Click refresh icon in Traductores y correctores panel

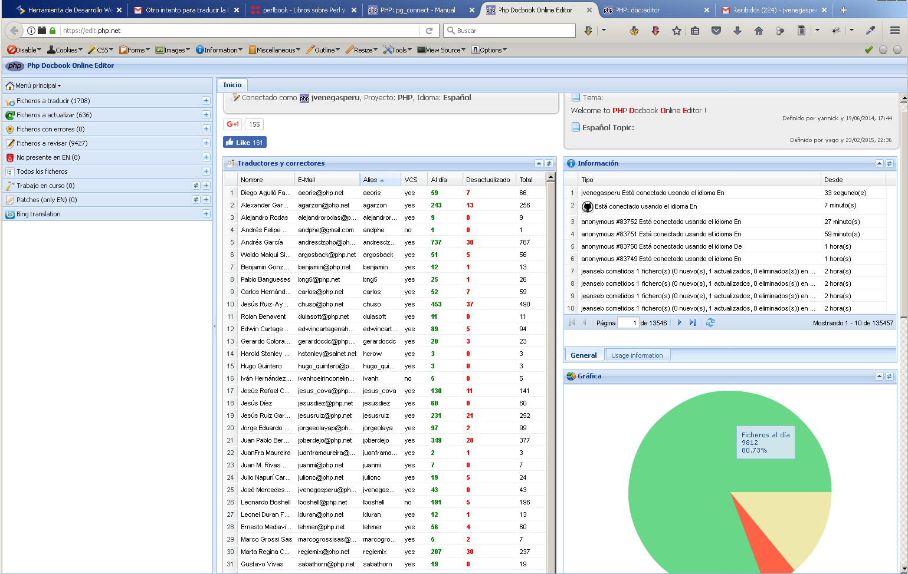549,164
